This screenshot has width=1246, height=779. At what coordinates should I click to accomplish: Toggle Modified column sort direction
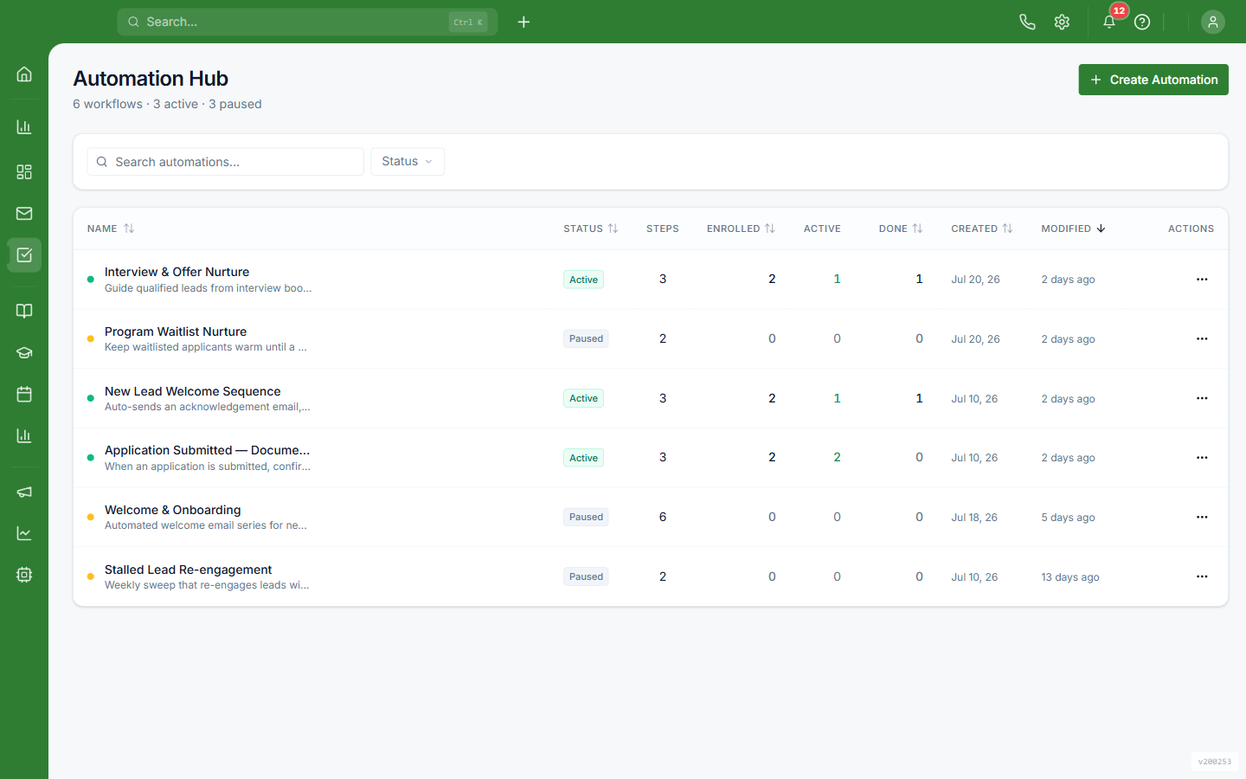[x=1073, y=229]
